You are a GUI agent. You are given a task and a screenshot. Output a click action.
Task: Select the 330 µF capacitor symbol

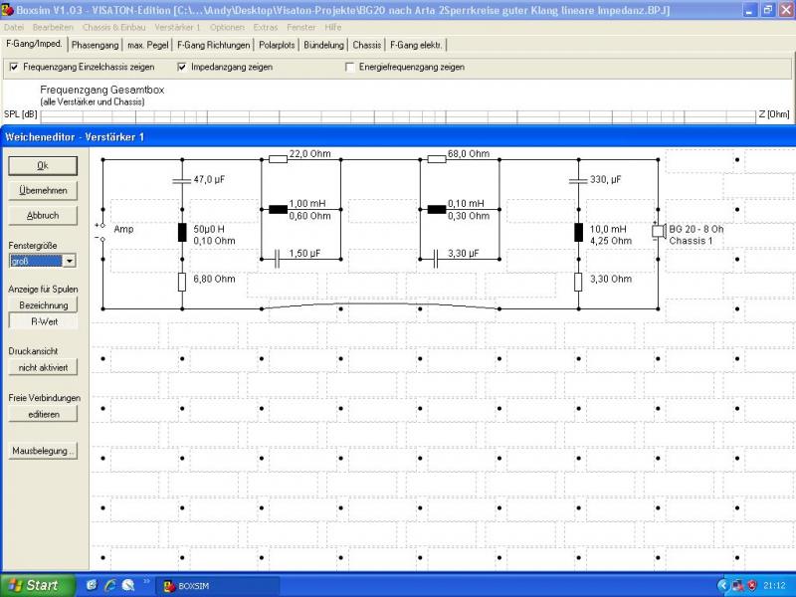click(x=578, y=180)
